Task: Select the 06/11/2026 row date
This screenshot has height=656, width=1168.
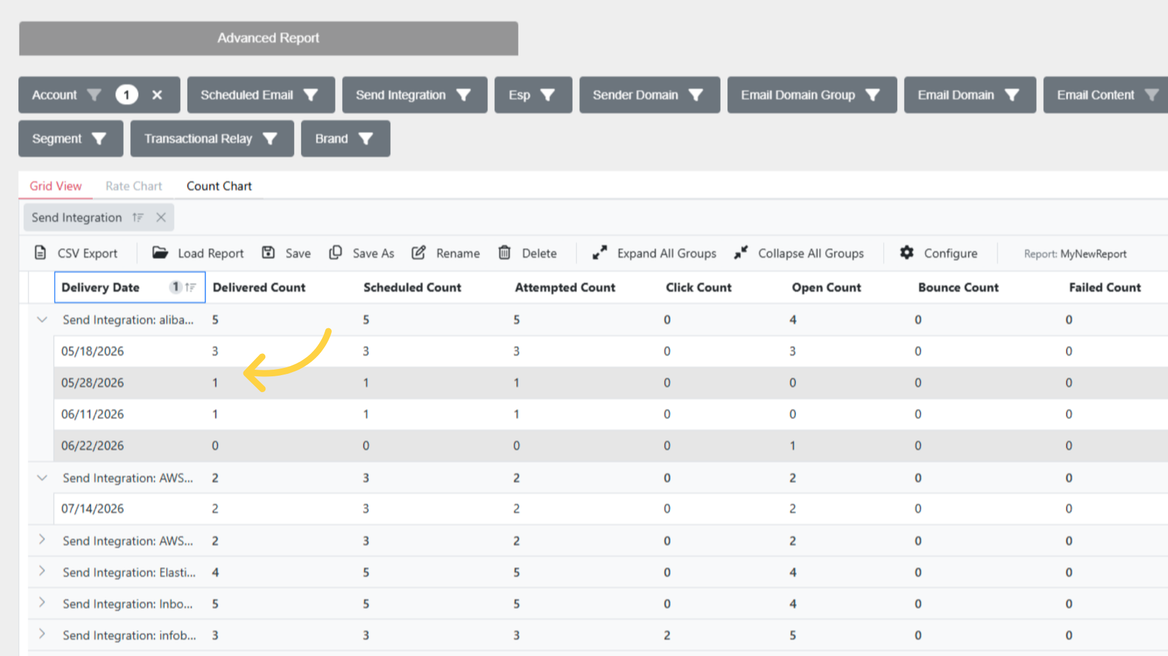Action: point(93,415)
